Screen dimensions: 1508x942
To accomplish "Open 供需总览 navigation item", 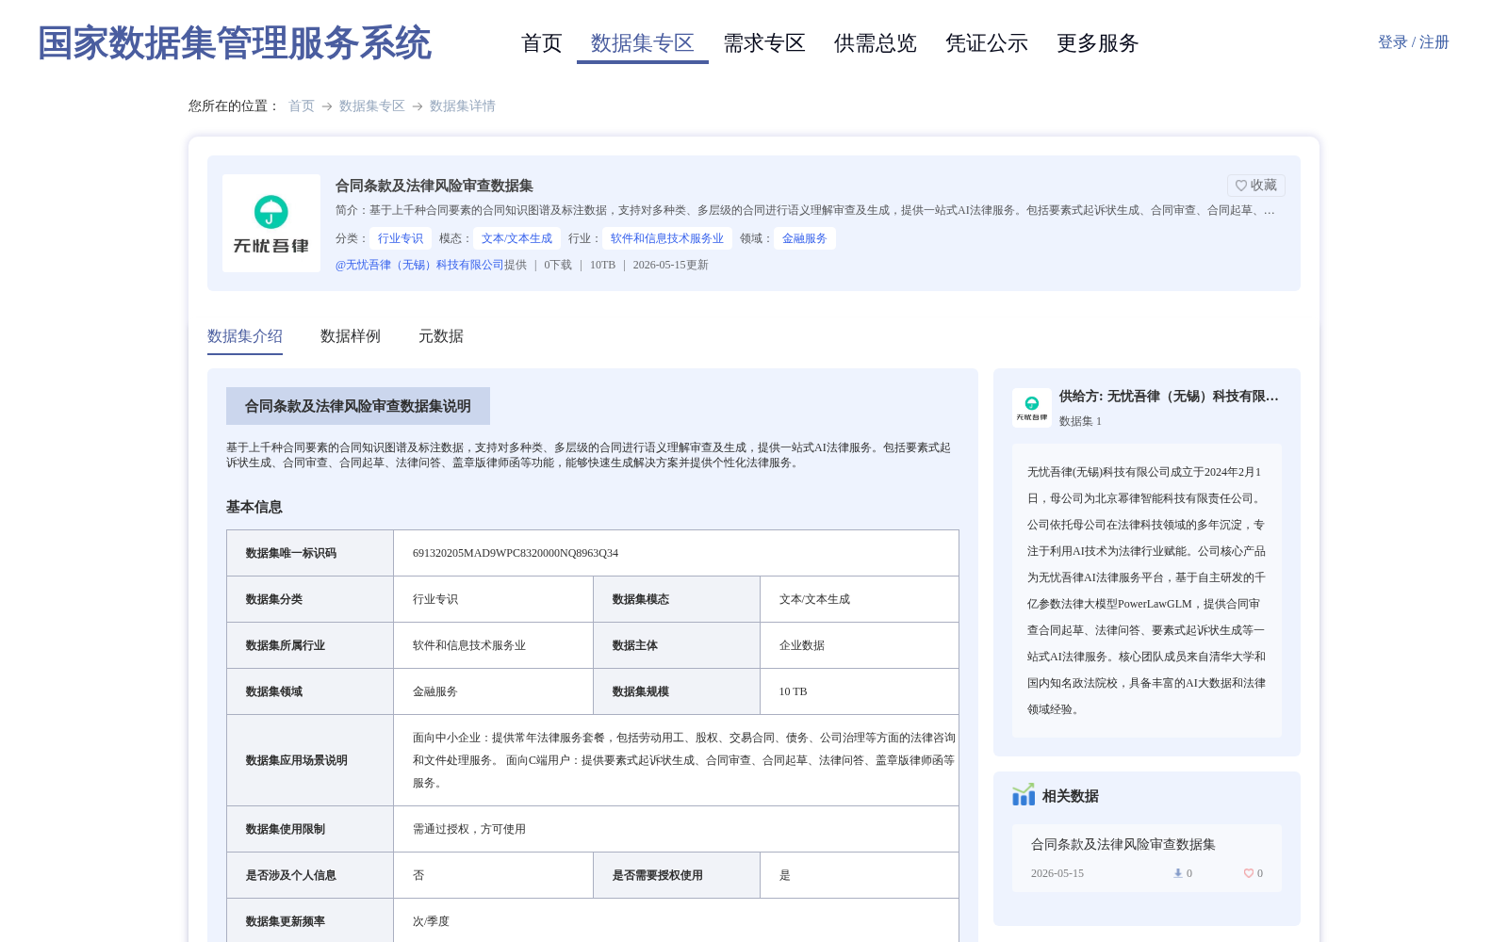I will (876, 43).
